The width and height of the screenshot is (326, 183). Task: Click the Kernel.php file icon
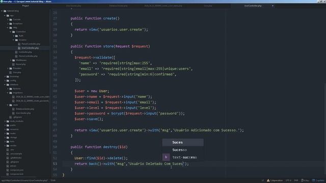(x=13, y=65)
